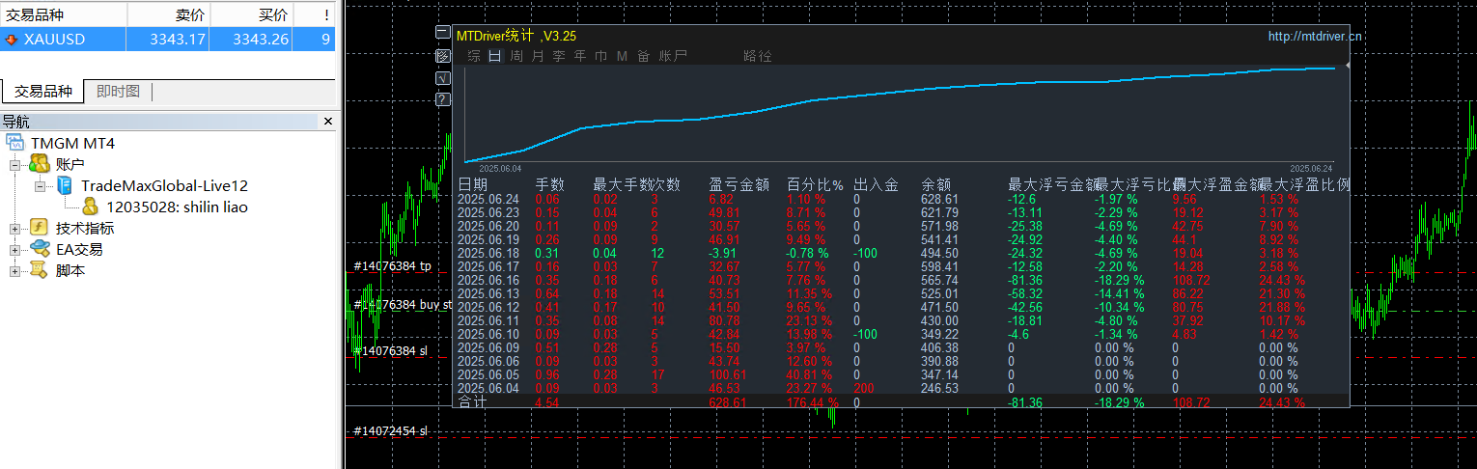Expand the 技术指标 tree node
The width and height of the screenshot is (1477, 469).
pos(15,229)
